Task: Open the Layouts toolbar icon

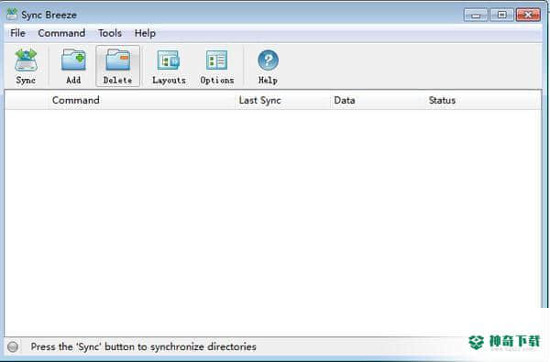Action: pyautogui.click(x=169, y=66)
